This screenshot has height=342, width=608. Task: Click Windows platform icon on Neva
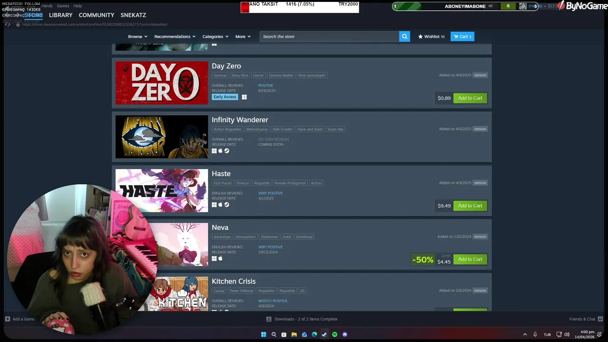[214, 258]
